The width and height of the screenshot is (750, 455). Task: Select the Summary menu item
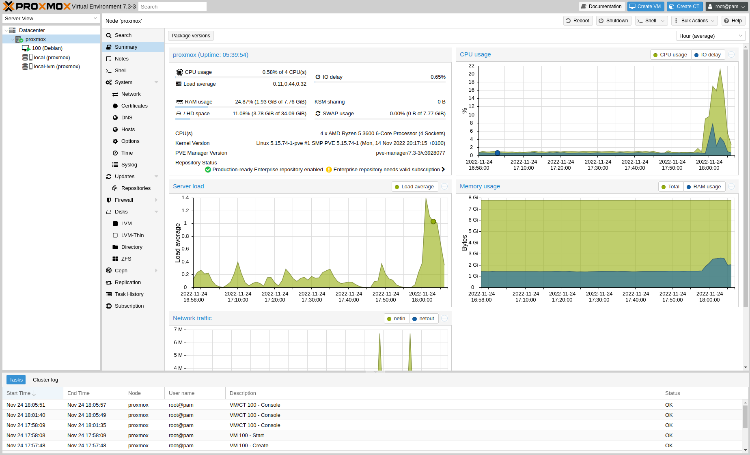coord(133,47)
